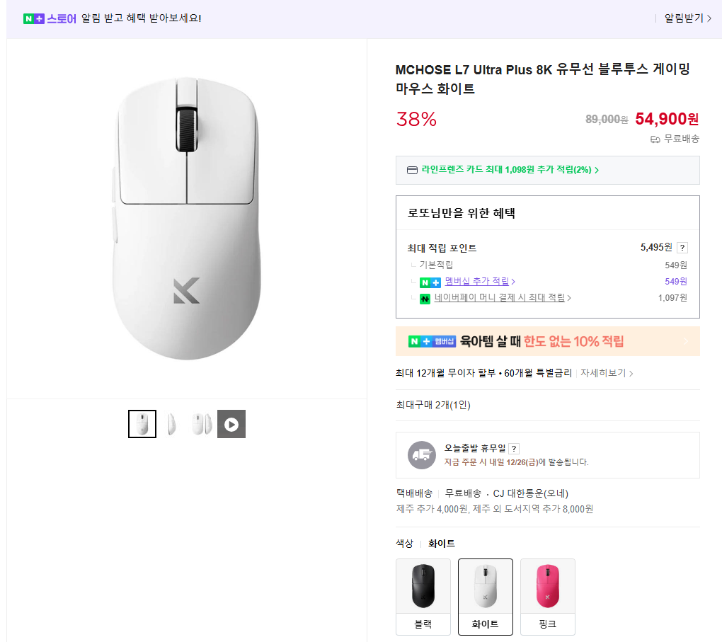This screenshot has width=722, height=642.
Task: Select the 핑크 color option
Action: (547, 596)
